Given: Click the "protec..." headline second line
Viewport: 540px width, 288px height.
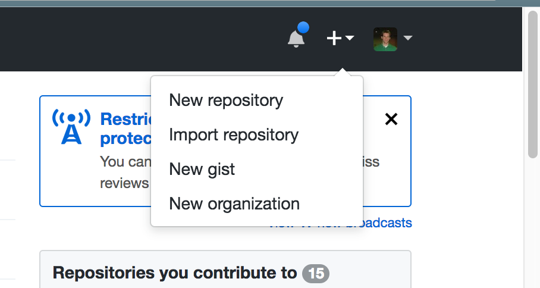Looking at the screenshot, I should [x=125, y=138].
